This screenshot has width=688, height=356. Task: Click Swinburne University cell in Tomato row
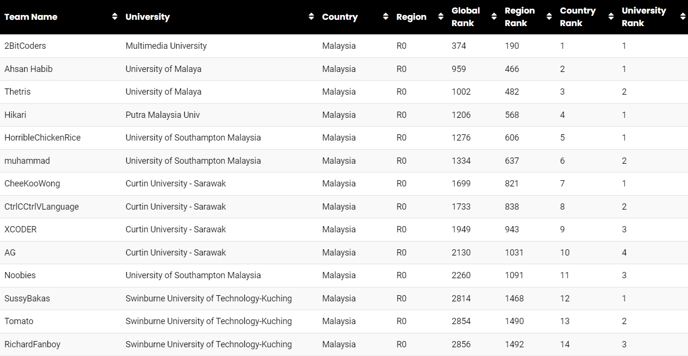209,321
